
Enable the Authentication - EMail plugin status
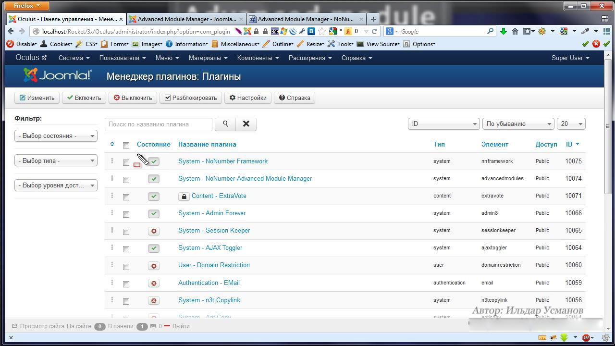point(154,283)
